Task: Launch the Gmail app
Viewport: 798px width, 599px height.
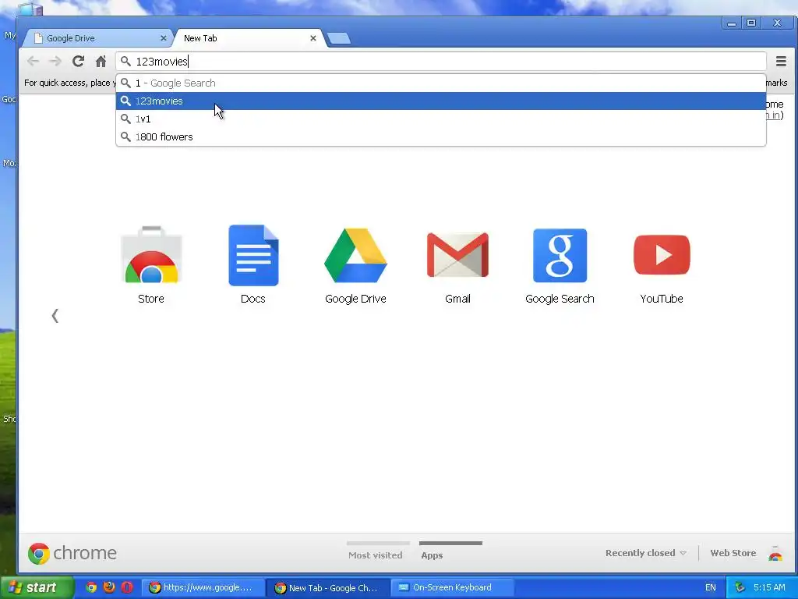Action: click(457, 255)
